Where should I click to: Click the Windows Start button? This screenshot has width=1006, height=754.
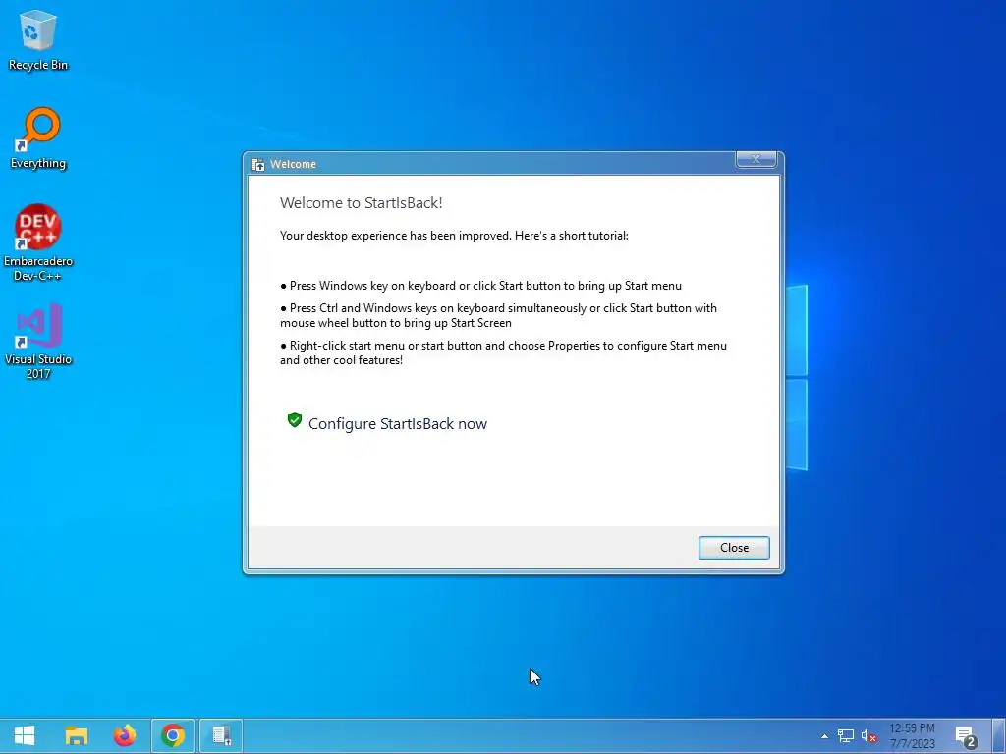click(25, 735)
